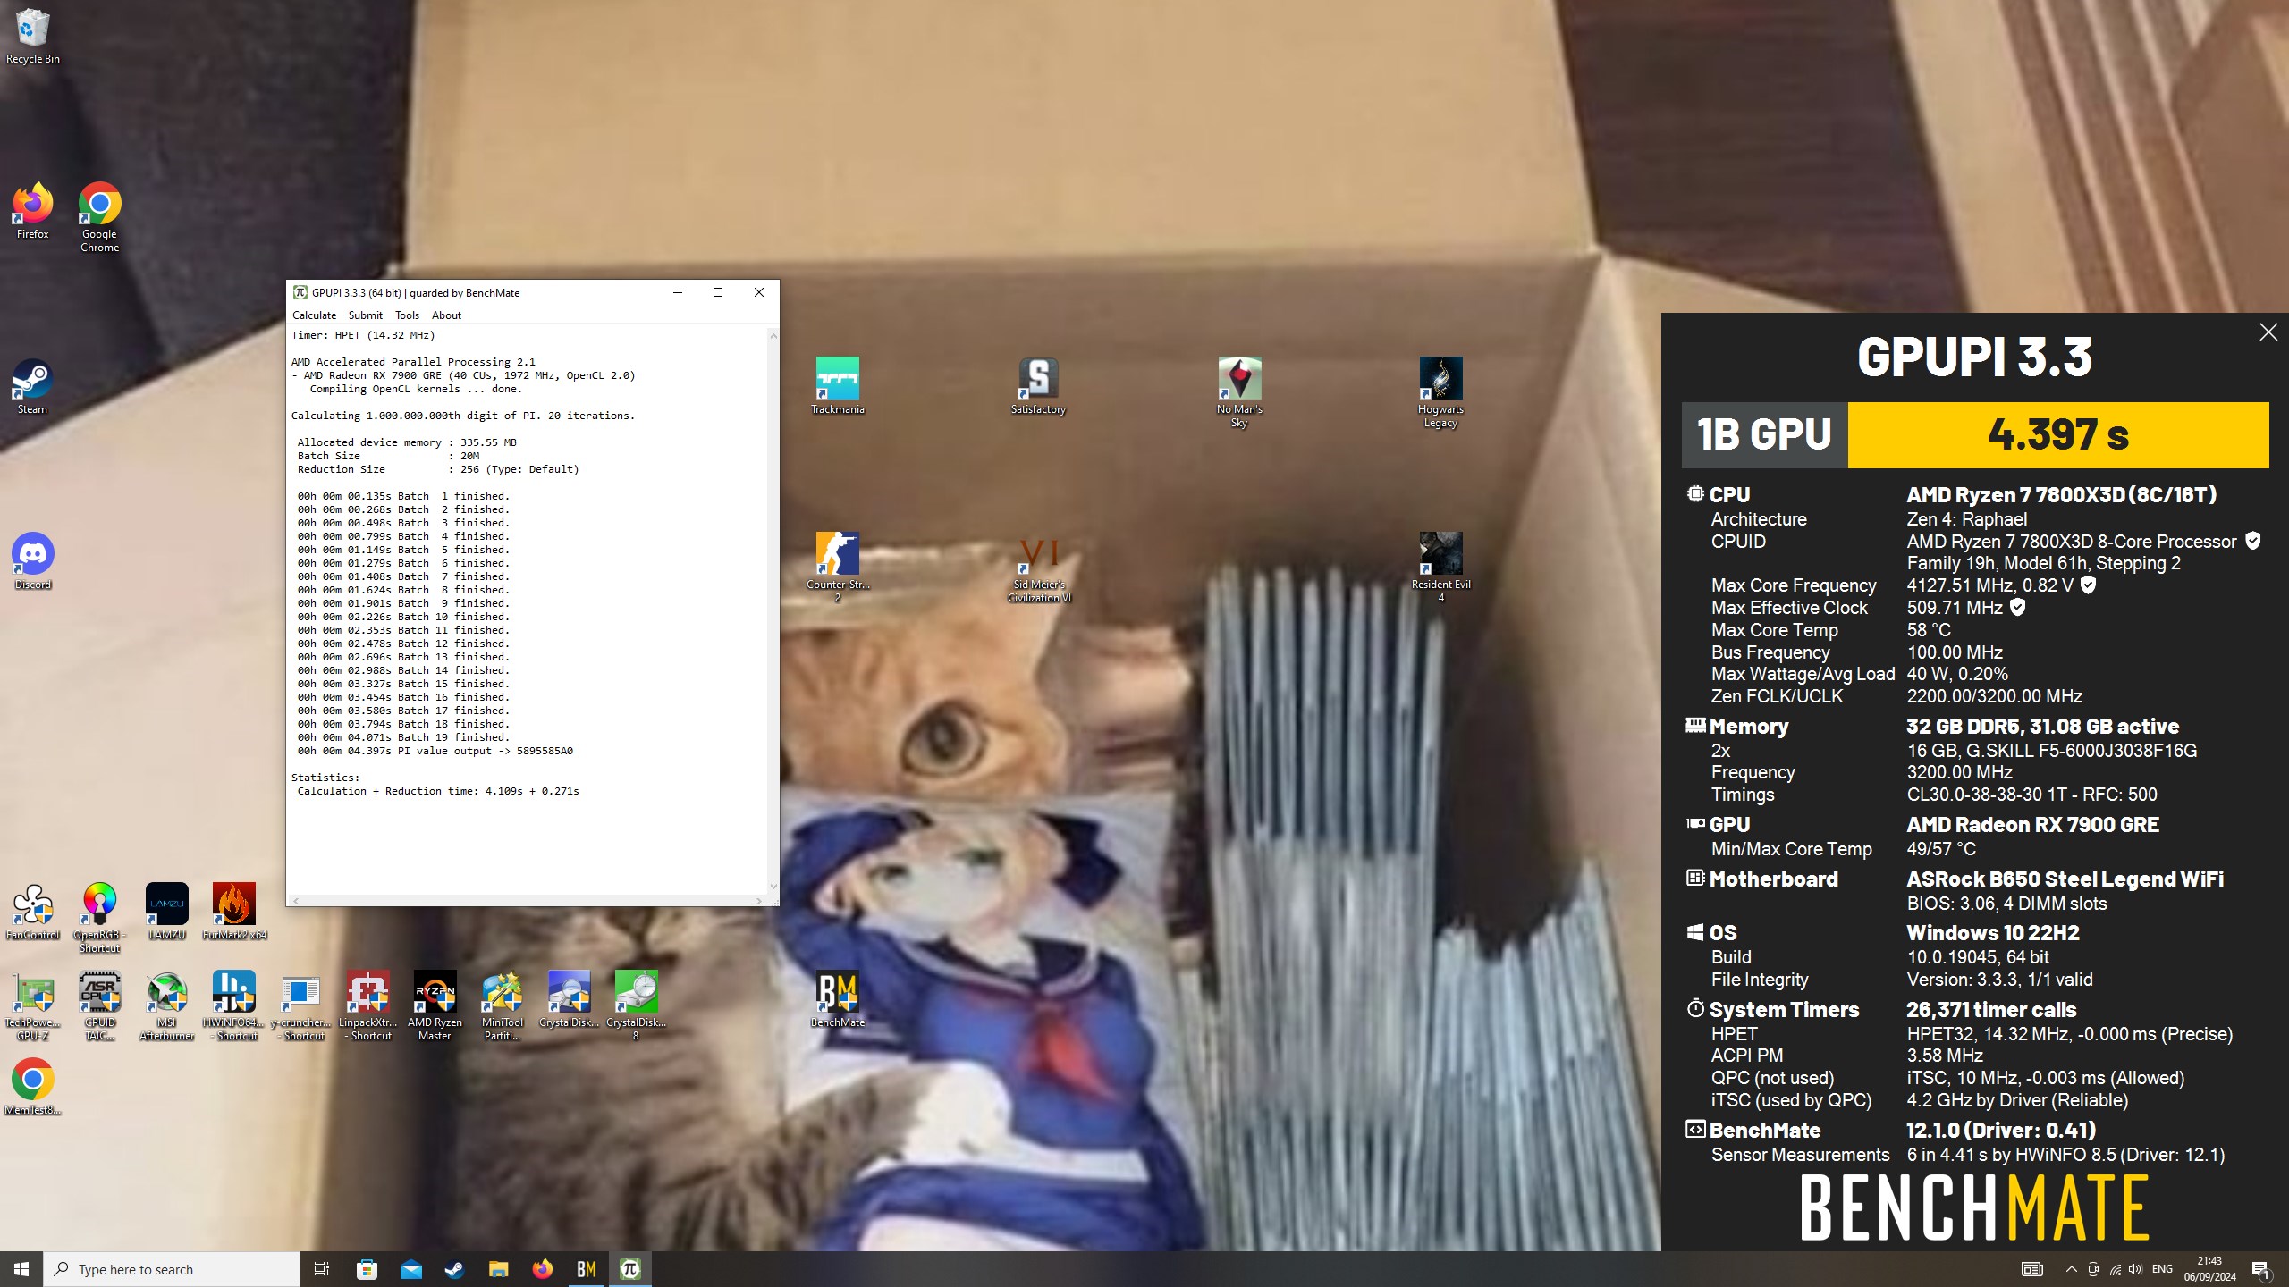Select the BenchMate desktop shortcut
The width and height of the screenshot is (2289, 1287).
[837, 1000]
